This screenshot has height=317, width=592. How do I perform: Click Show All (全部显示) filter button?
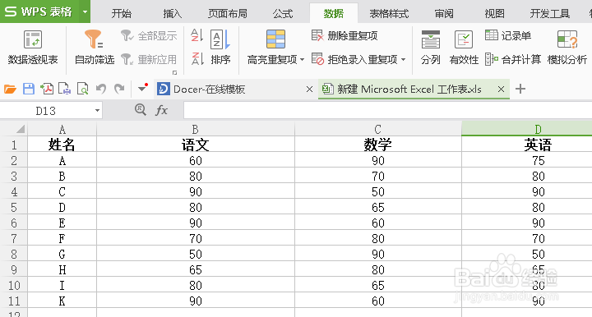[149, 36]
